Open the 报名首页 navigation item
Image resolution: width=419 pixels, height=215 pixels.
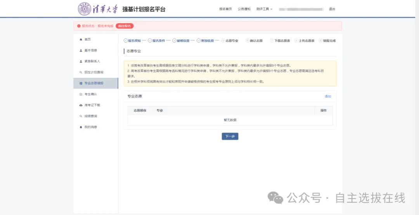tap(225, 9)
